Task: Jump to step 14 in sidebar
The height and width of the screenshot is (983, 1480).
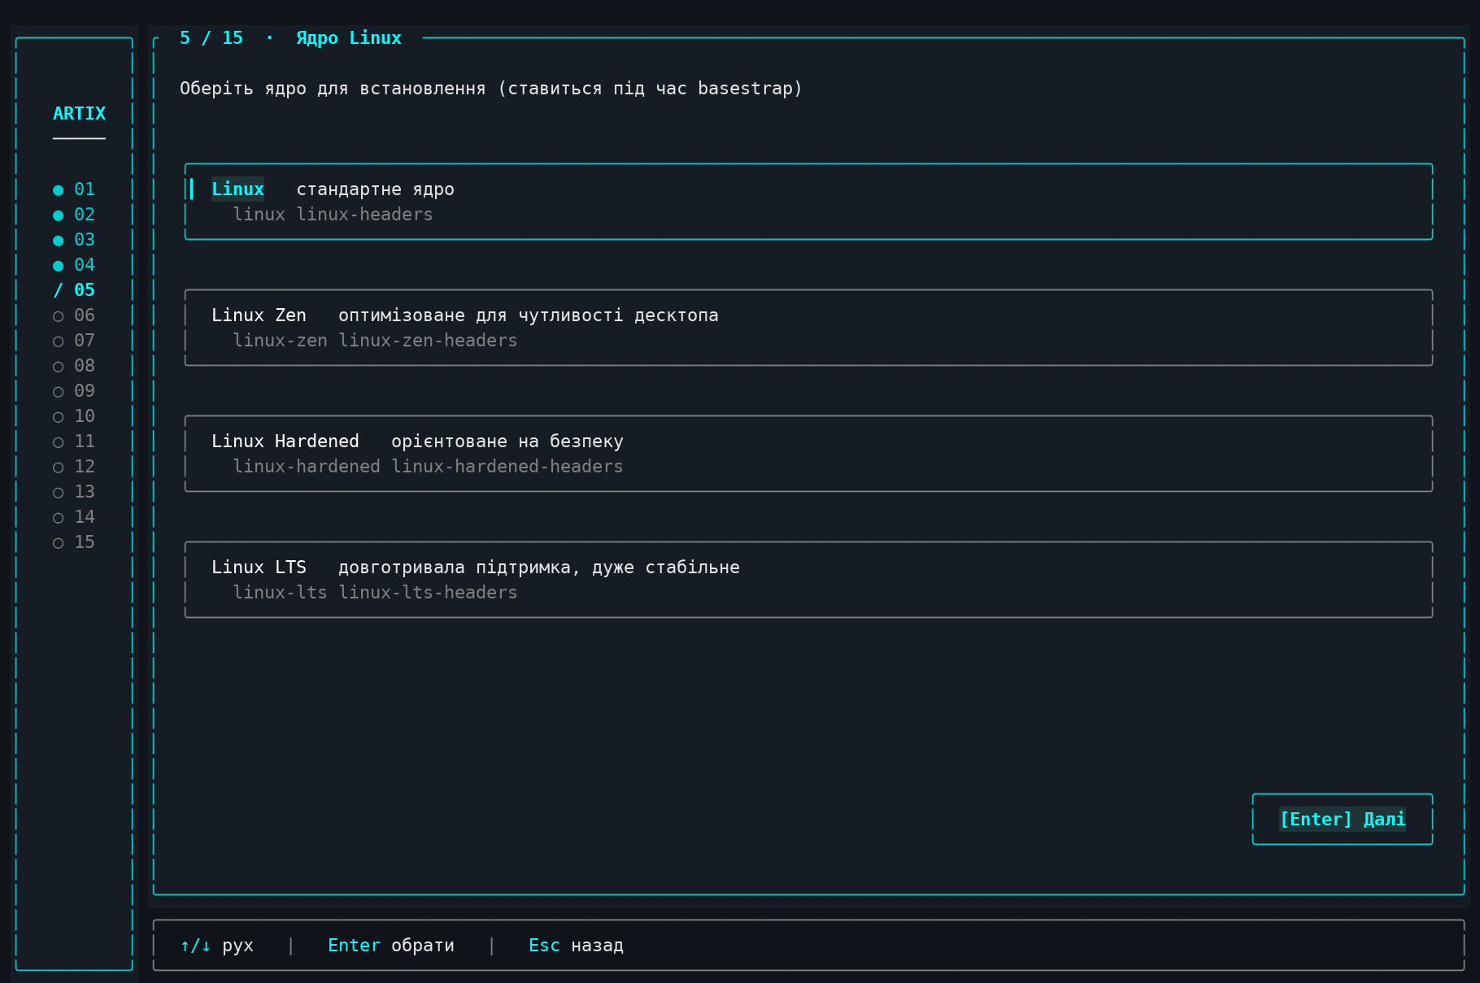Action: click(74, 517)
